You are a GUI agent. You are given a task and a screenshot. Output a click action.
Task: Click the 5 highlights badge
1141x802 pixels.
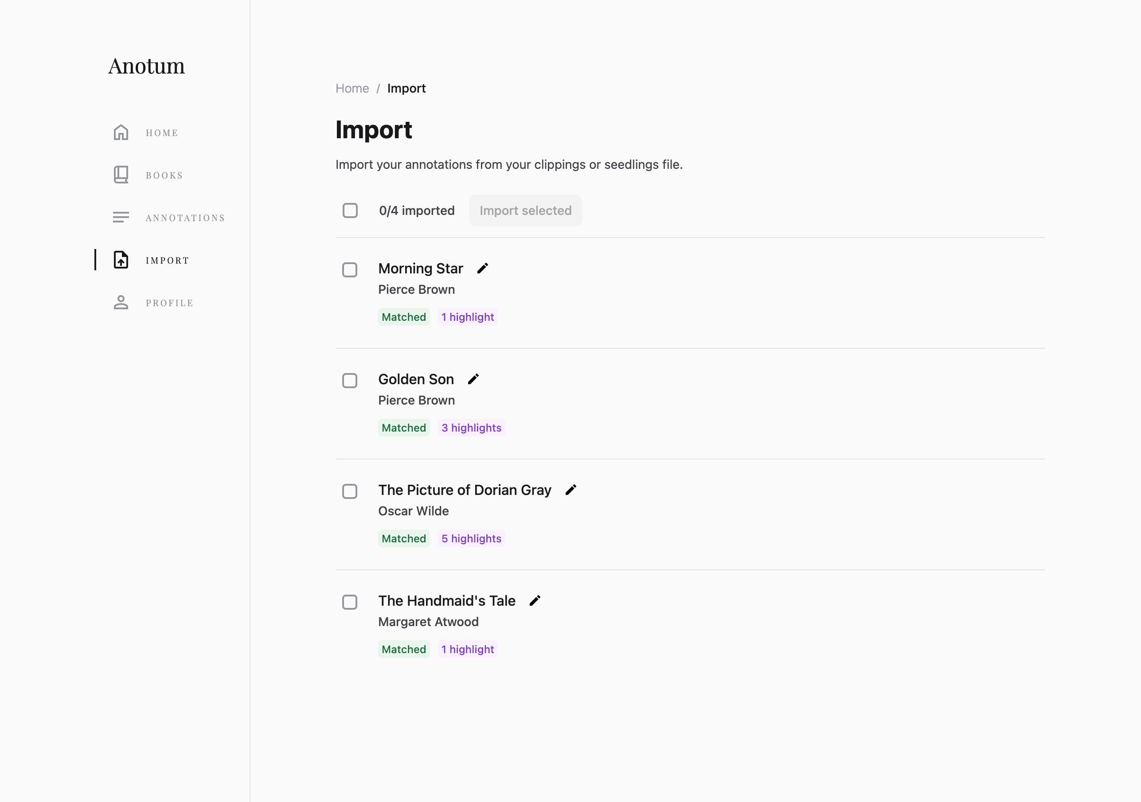[471, 539]
